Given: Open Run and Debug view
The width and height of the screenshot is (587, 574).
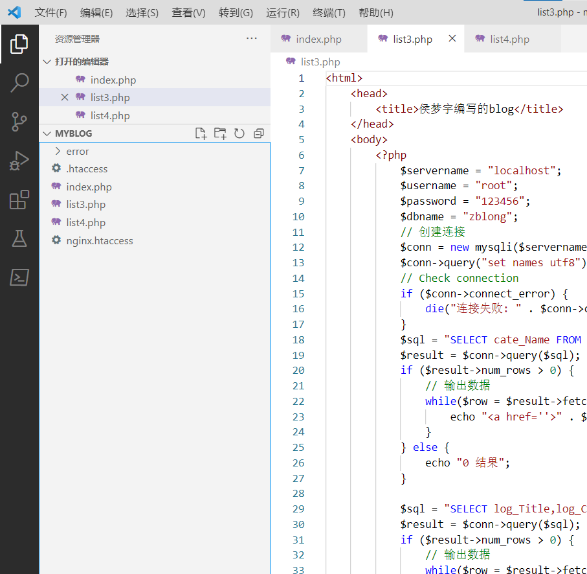Looking at the screenshot, I should tap(19, 161).
